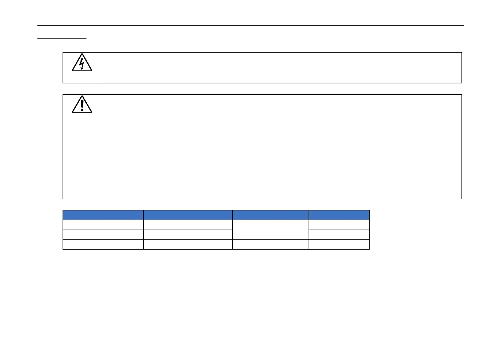The image size is (504, 356).
Task: Select the first blue table header cell
Action: (103, 215)
